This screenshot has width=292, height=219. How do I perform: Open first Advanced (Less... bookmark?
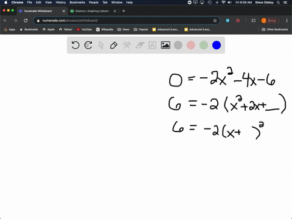coord(165,29)
